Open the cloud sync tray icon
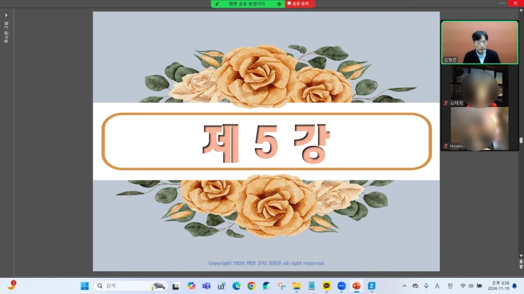This screenshot has height=294, width=524. (416, 286)
